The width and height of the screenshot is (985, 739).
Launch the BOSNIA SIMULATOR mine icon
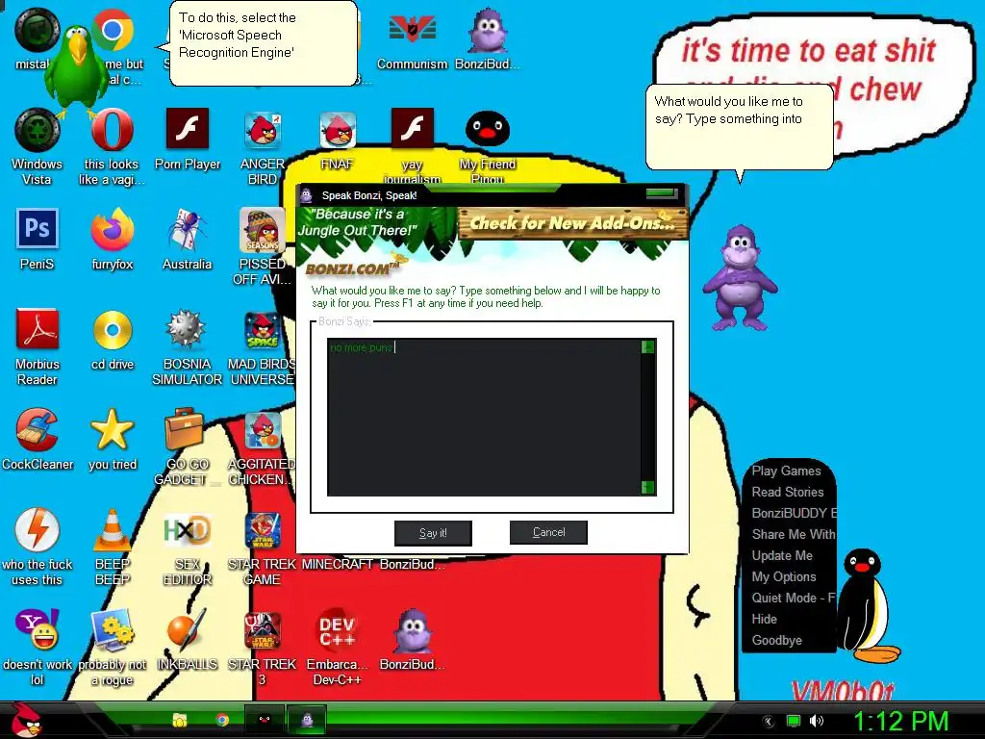pos(186,329)
